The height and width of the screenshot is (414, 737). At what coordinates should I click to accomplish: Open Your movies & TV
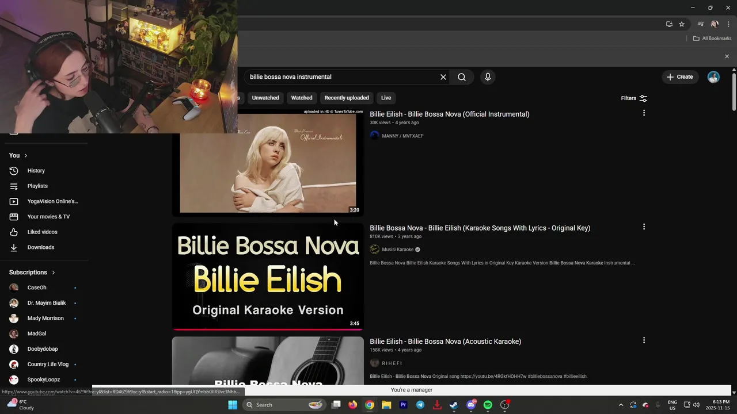coord(44,217)
